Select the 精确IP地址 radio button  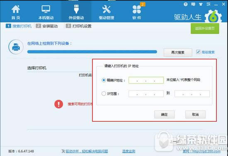click(104, 80)
